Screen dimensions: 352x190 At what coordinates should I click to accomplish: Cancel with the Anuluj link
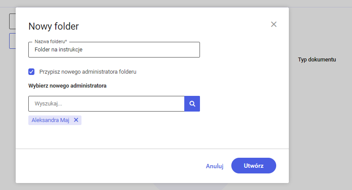(x=215, y=166)
